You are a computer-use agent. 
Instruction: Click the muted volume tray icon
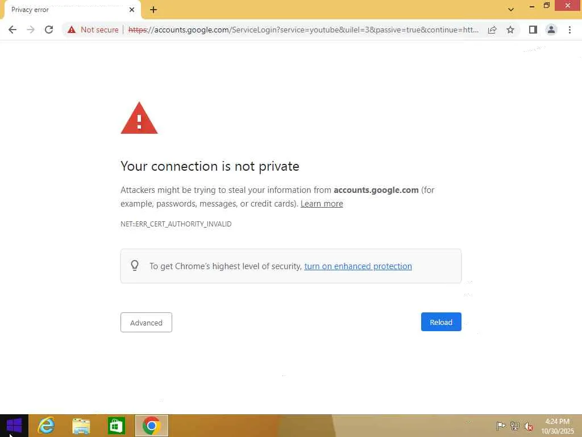point(528,426)
